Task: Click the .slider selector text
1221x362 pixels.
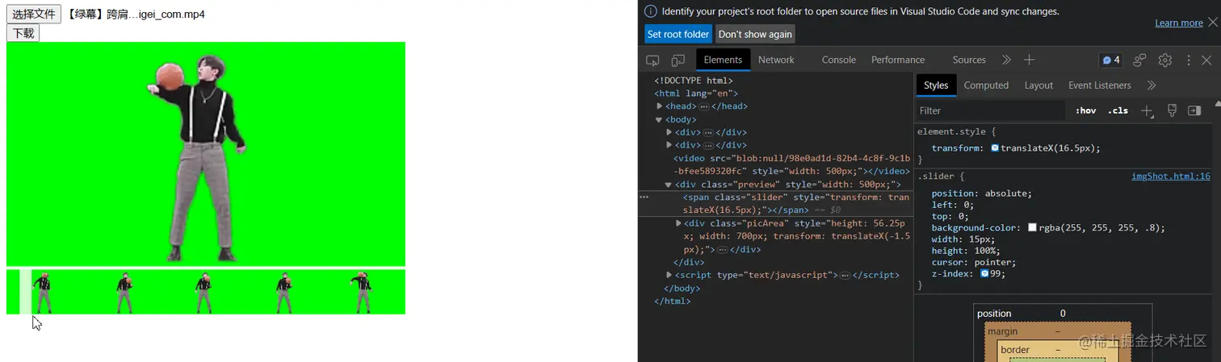Action: (934, 176)
